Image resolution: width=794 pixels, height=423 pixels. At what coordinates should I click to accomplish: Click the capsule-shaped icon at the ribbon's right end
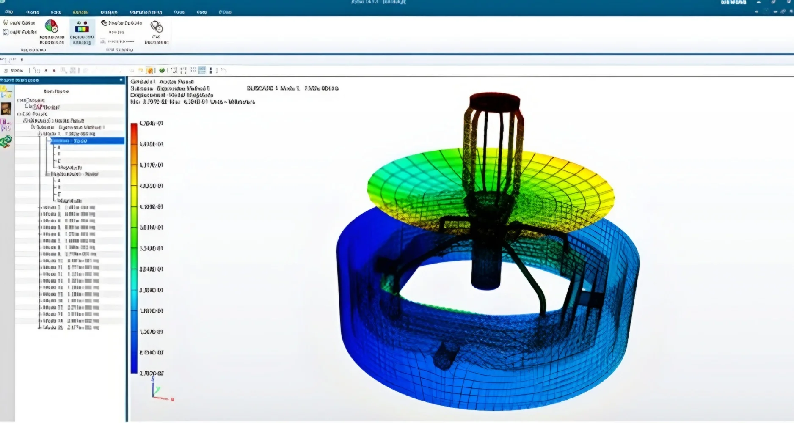157,27
